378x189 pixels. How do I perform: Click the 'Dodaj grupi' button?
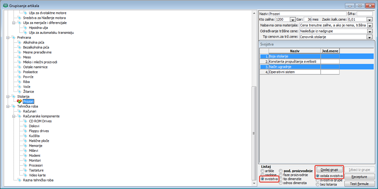click(x=329, y=170)
